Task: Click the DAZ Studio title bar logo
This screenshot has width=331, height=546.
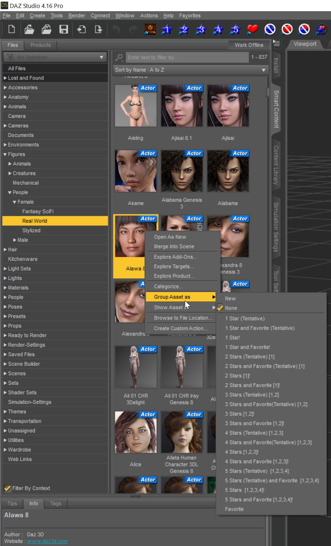Action: (4, 5)
